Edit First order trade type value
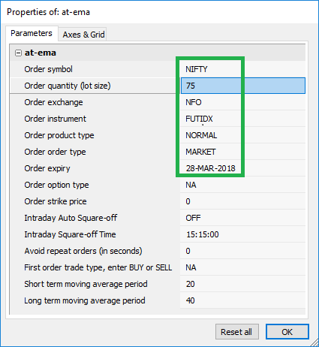Image resolution: width=319 pixels, height=347 pixels. pyautogui.click(x=242, y=267)
